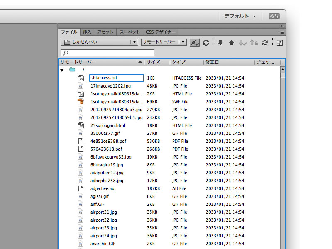Click the Expand files panel icon
Screen dimensions: 332x249
[x=279, y=43]
